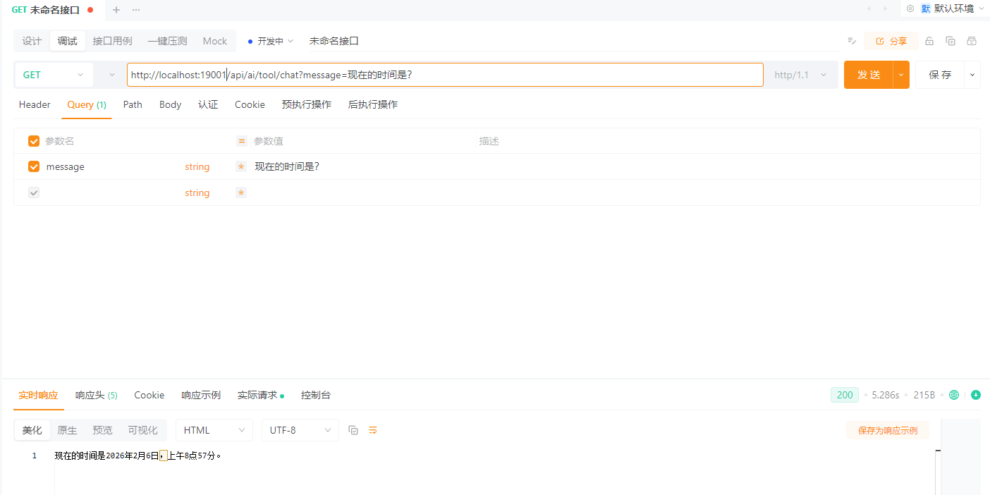Copy the response body with the copy icon

[353, 430]
